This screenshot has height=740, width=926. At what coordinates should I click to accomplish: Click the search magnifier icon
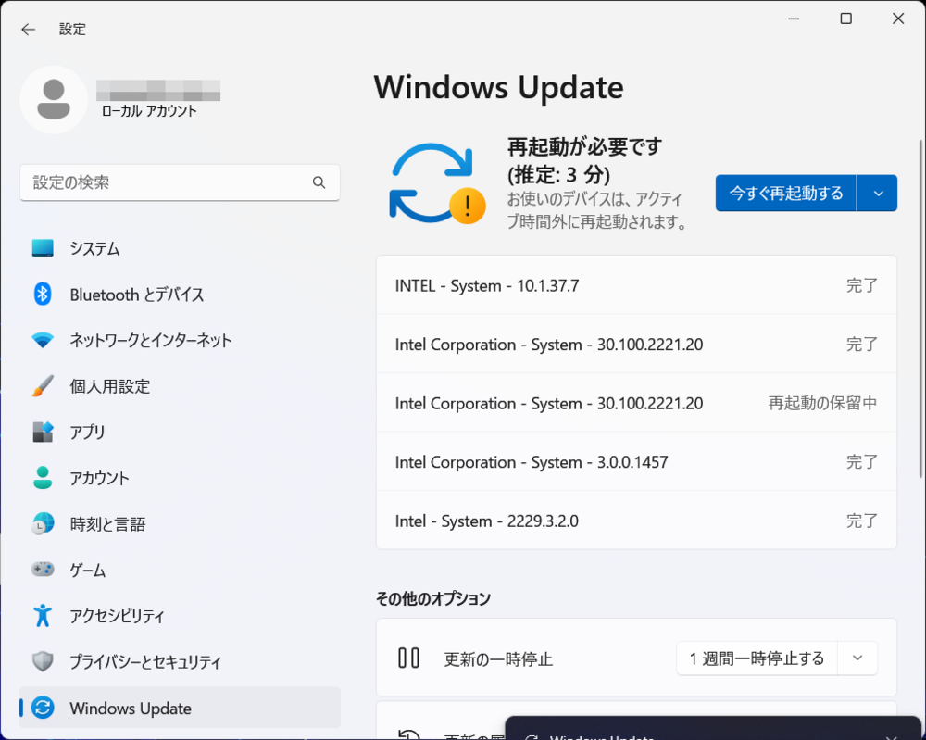coord(319,182)
